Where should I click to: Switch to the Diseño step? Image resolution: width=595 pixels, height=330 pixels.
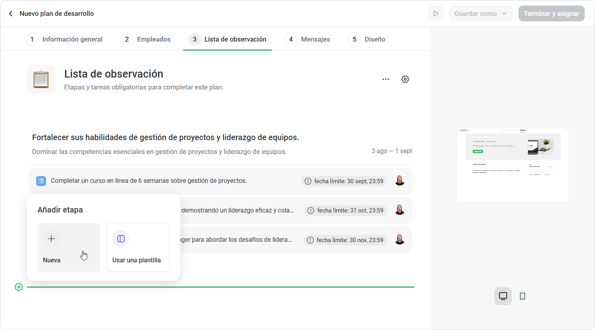coord(367,39)
